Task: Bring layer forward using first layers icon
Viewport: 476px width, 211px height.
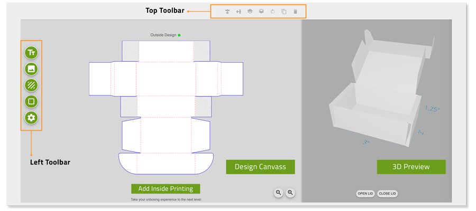Action: [x=250, y=12]
